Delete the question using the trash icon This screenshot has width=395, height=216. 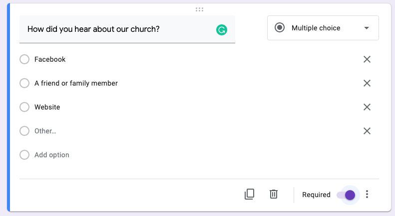point(274,194)
